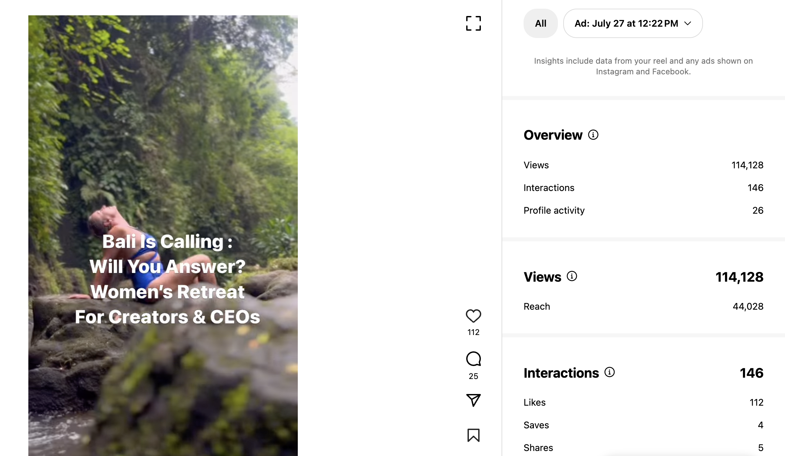Click the 25 comments count
Image resolution: width=785 pixels, height=456 pixels.
(x=473, y=376)
